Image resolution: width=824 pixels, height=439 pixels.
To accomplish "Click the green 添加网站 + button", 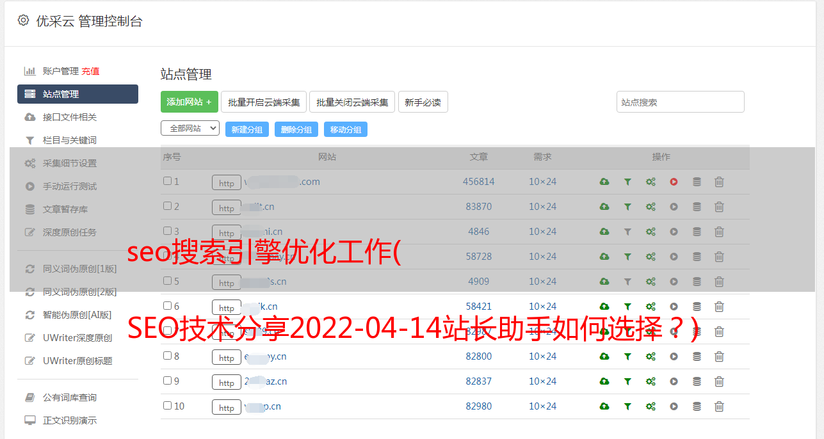I will point(190,102).
